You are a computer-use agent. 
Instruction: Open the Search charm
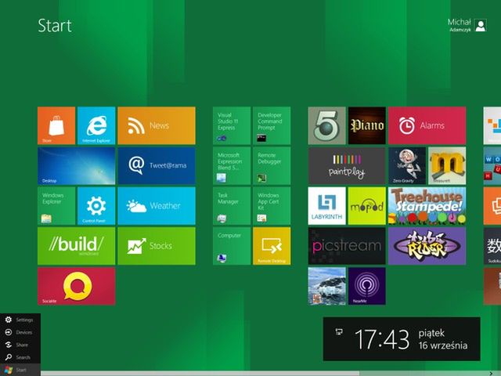tap(20, 357)
